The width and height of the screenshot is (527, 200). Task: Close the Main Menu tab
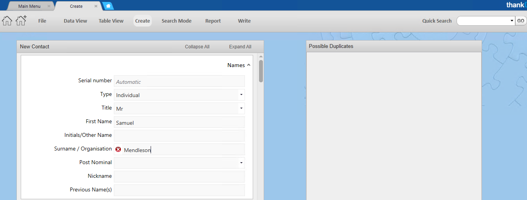[x=49, y=6]
